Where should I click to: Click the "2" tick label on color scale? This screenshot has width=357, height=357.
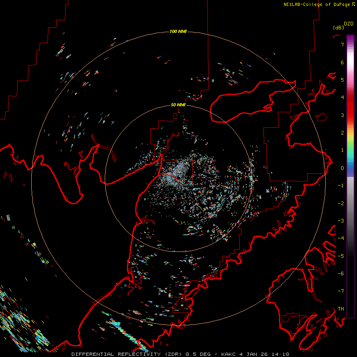(342, 133)
